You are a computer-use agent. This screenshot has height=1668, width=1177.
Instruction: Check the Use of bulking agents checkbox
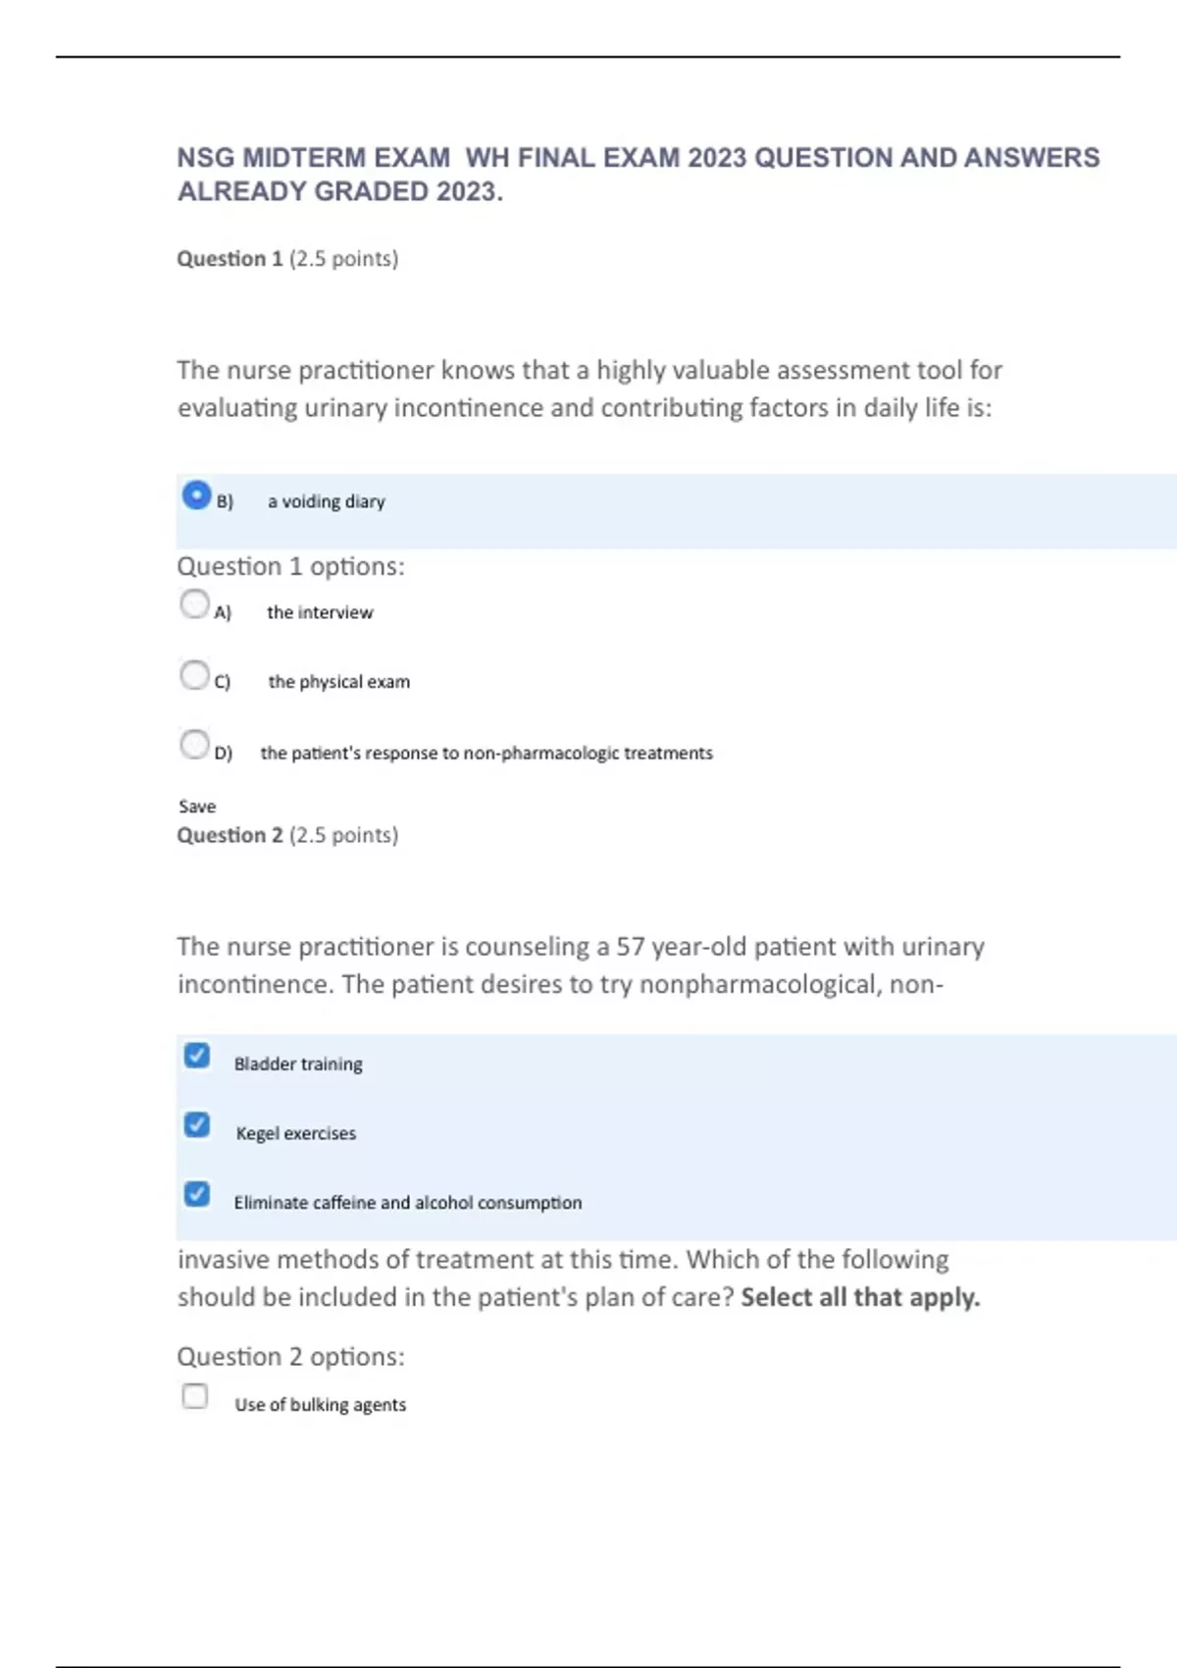point(195,1395)
